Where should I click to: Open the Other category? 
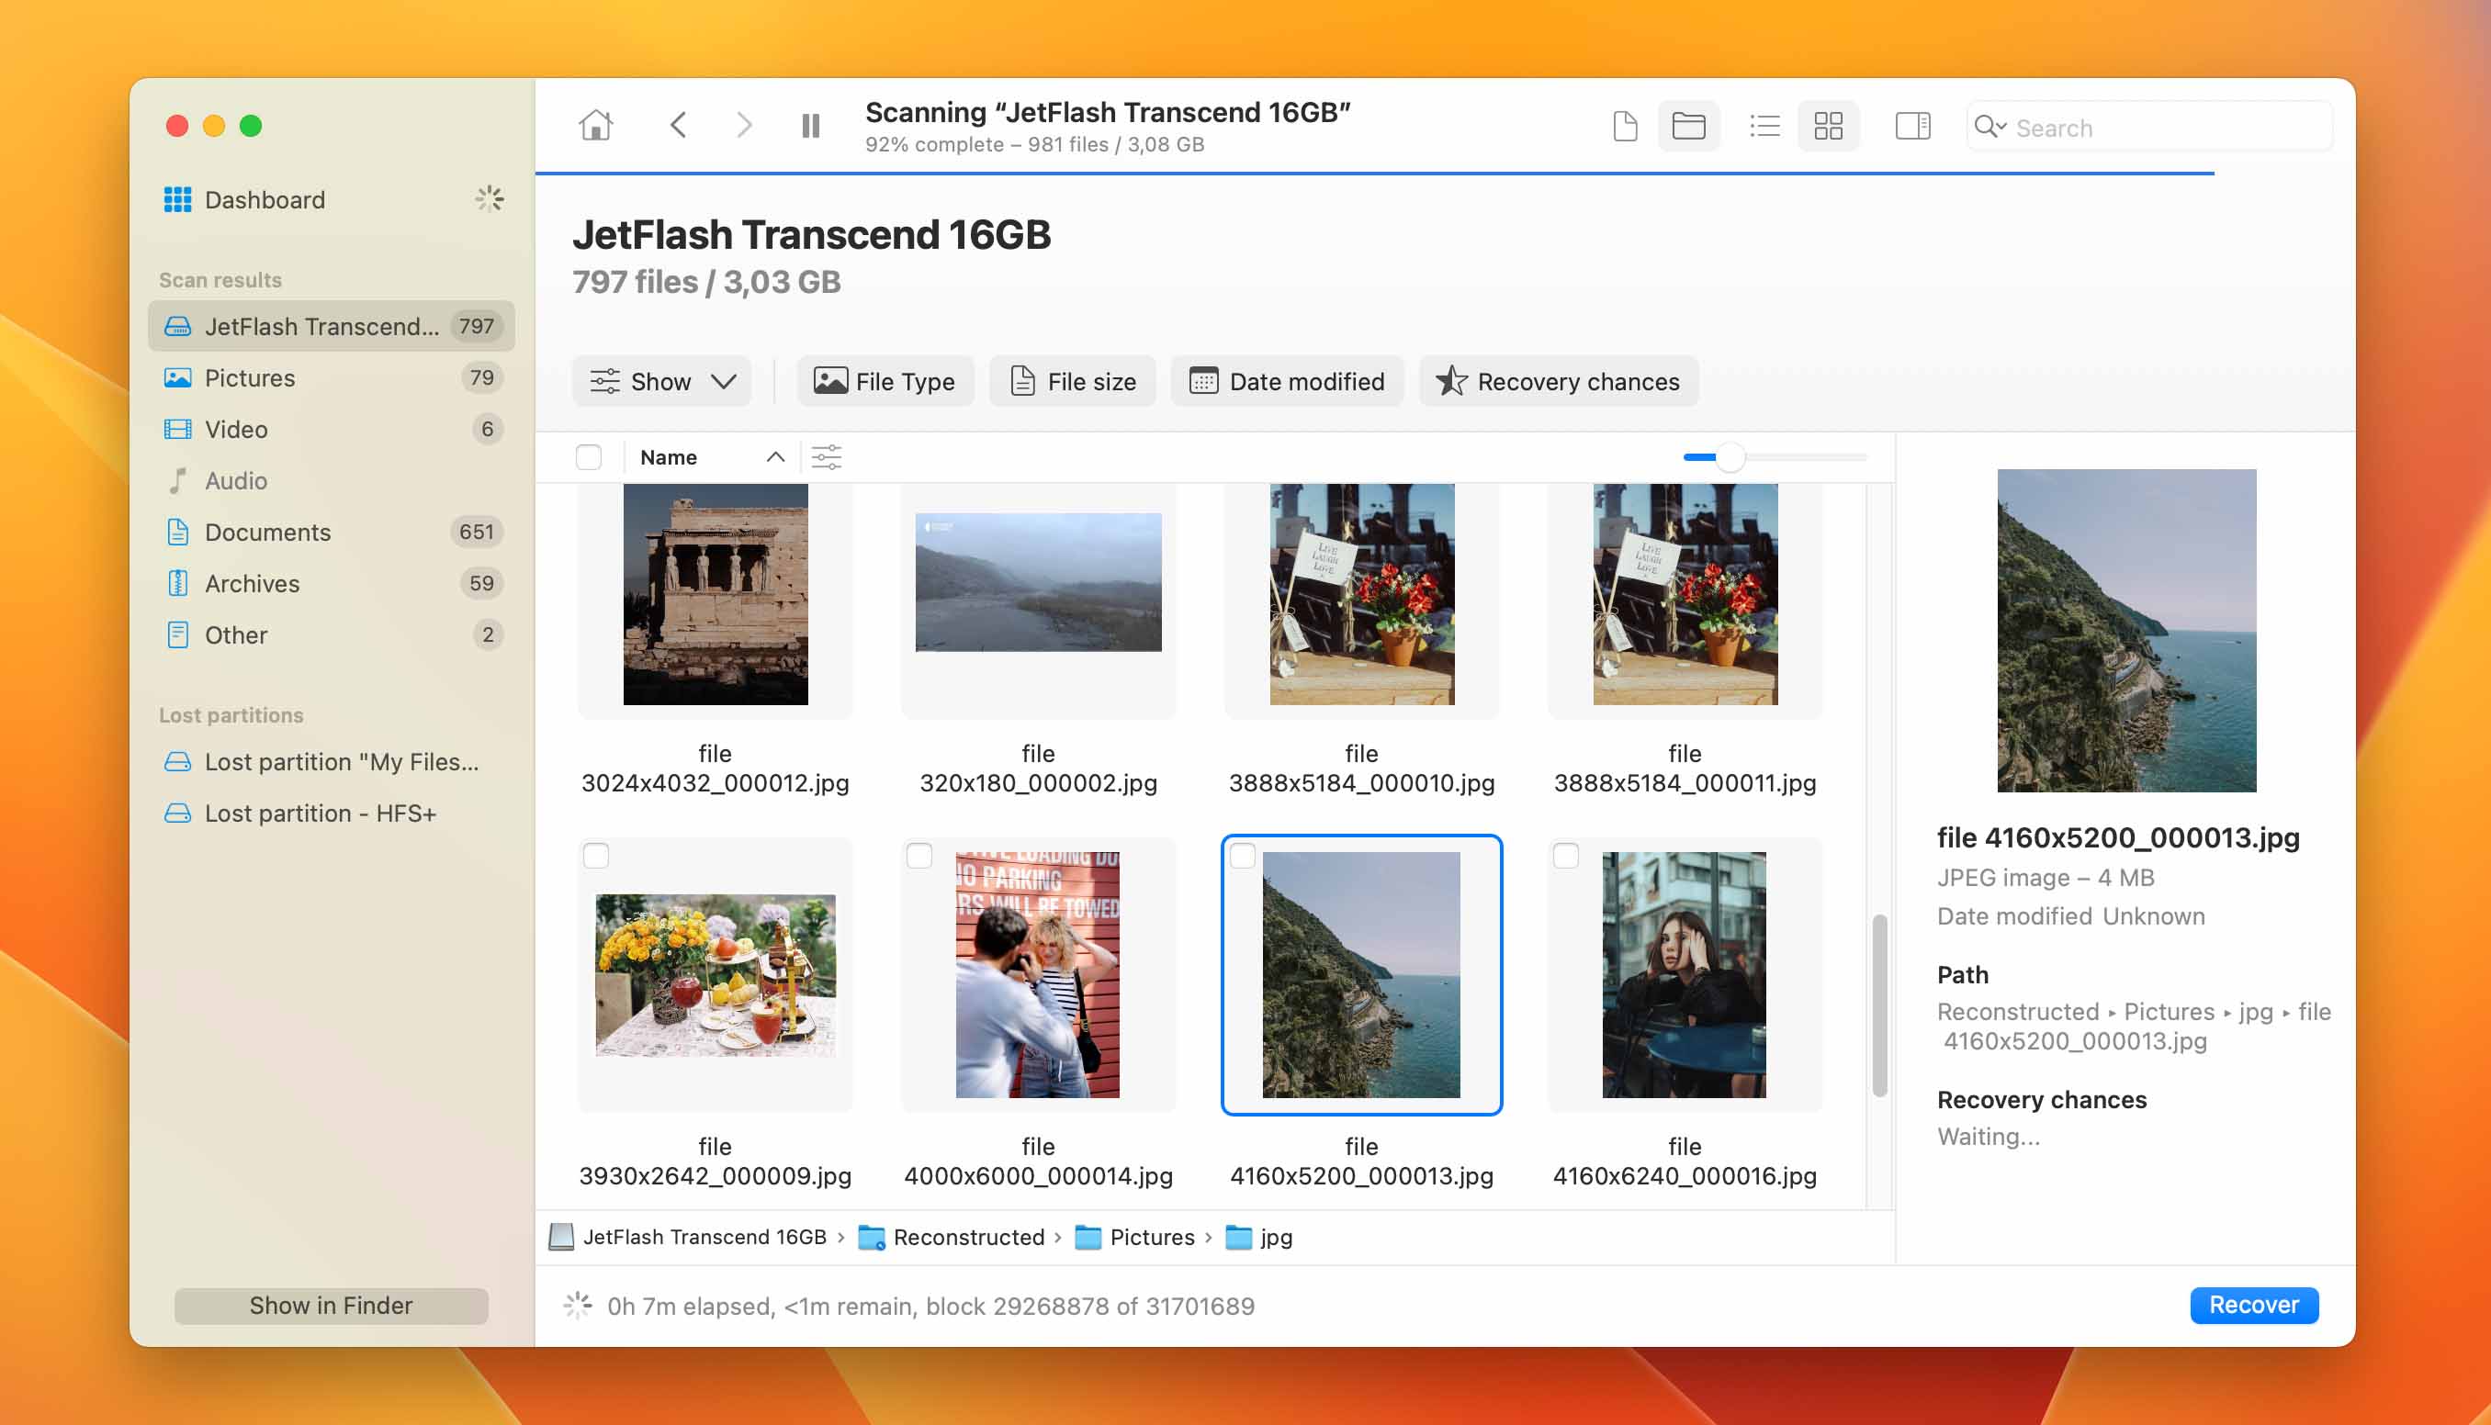(331, 634)
